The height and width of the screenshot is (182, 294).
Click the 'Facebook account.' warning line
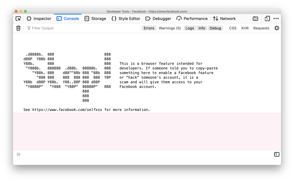[138, 87]
